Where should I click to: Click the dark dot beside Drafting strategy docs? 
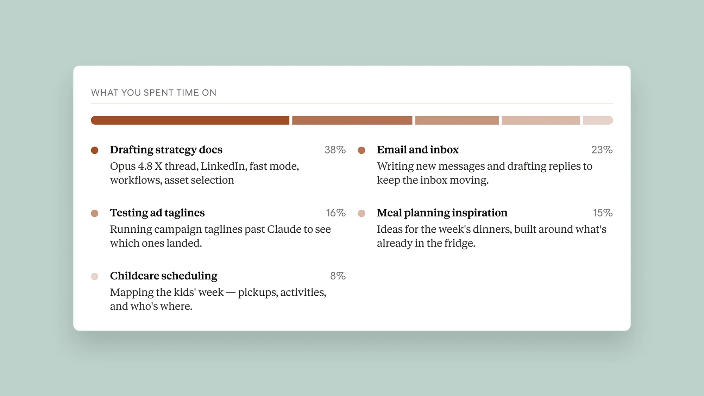point(94,150)
